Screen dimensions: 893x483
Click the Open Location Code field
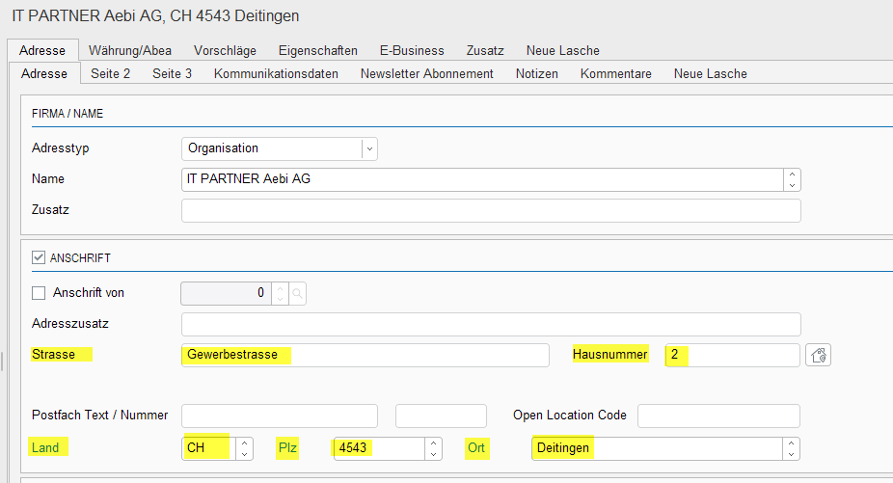pos(718,416)
